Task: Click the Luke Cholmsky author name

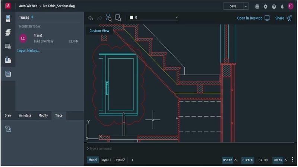Action: (44, 41)
